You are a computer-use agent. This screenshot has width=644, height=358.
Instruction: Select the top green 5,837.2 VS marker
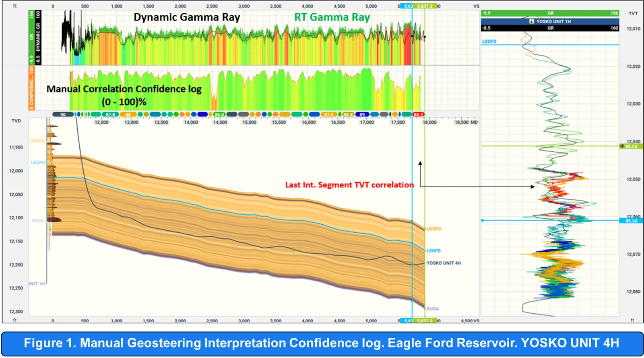pos(425,6)
